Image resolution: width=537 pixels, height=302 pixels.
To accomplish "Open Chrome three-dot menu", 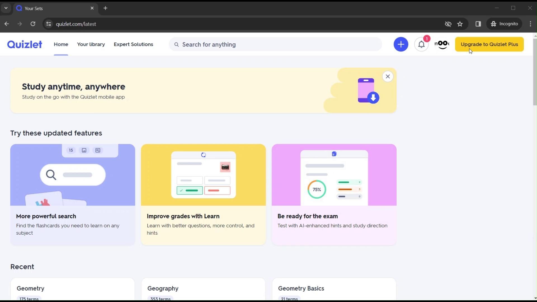I will 530,24.
